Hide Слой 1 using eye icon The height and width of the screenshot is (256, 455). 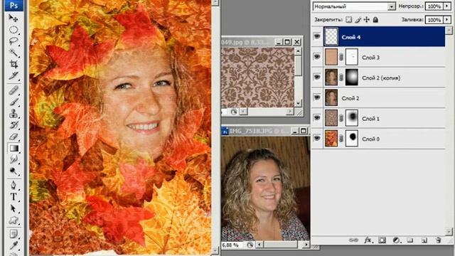click(317, 118)
